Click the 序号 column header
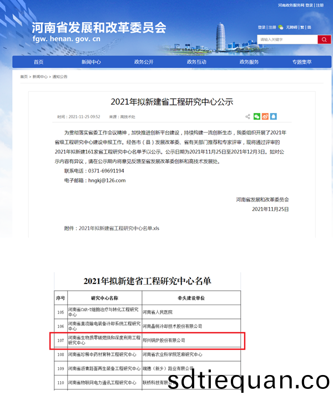Viewport: 333px width, 405px height. pos(60,298)
